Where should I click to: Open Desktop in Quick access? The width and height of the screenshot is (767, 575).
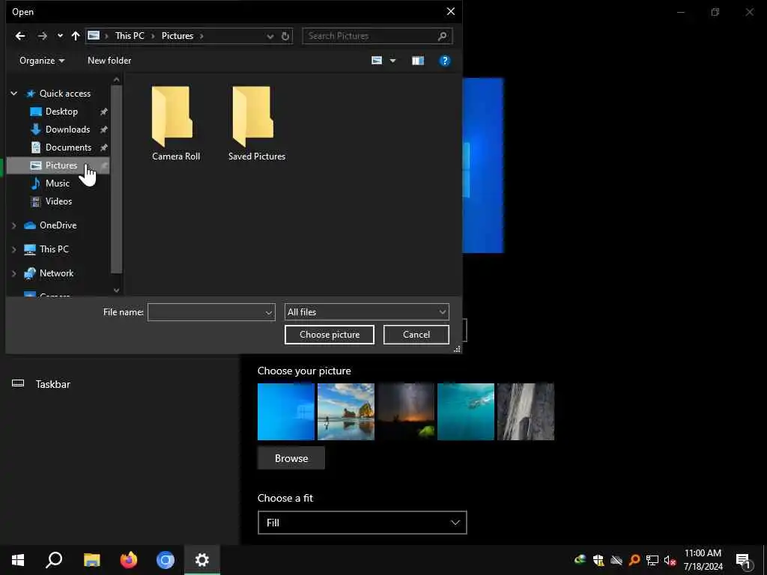(x=61, y=112)
